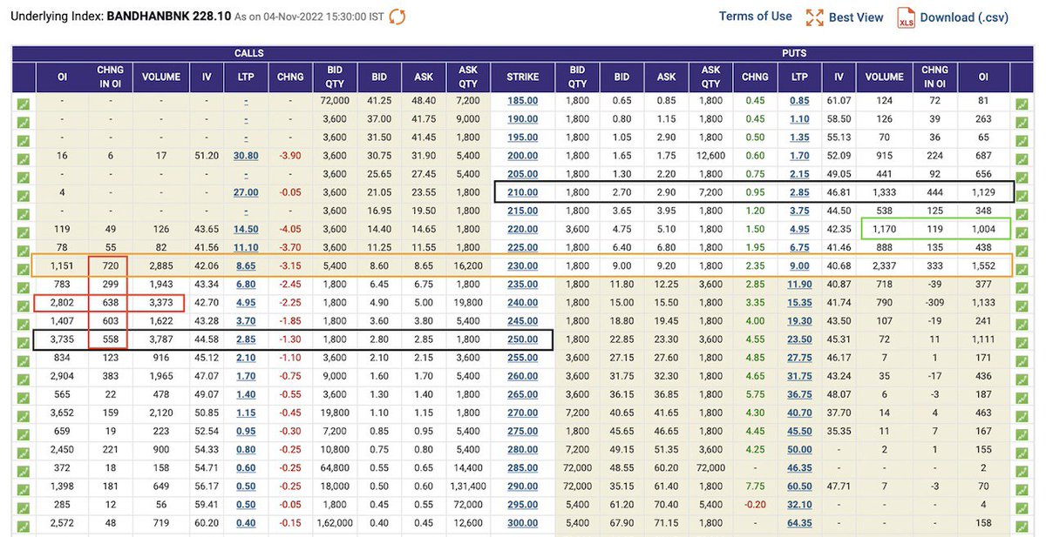Click the PUTS section header
Screen dimensions: 1046x537
point(794,54)
